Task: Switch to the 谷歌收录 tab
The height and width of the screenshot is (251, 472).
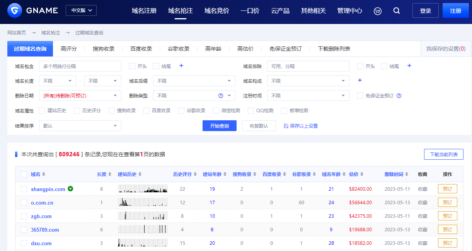Action: tap(179, 48)
